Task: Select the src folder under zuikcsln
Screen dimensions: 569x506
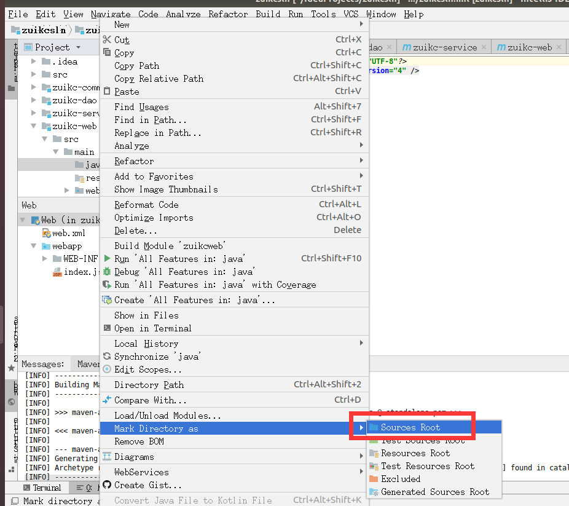Action: click(60, 74)
